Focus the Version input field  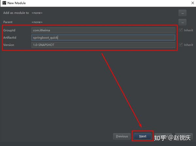point(103,45)
